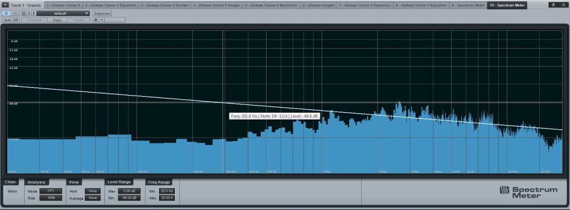The width and height of the screenshot is (570, 210).
Task: Click the FFT Size 4096 field
Action: (x=50, y=198)
